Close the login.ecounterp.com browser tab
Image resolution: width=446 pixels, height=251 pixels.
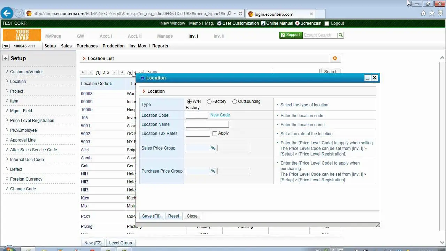[x=311, y=14]
